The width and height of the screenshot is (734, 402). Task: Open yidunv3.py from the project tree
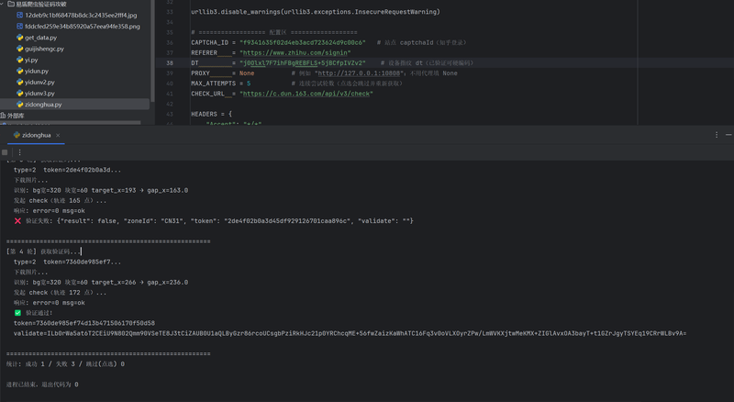pos(39,94)
